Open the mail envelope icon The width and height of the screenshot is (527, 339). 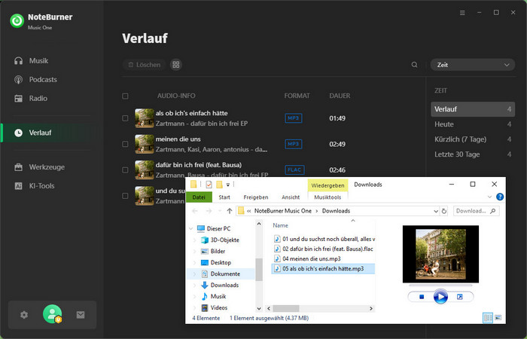(x=81, y=315)
